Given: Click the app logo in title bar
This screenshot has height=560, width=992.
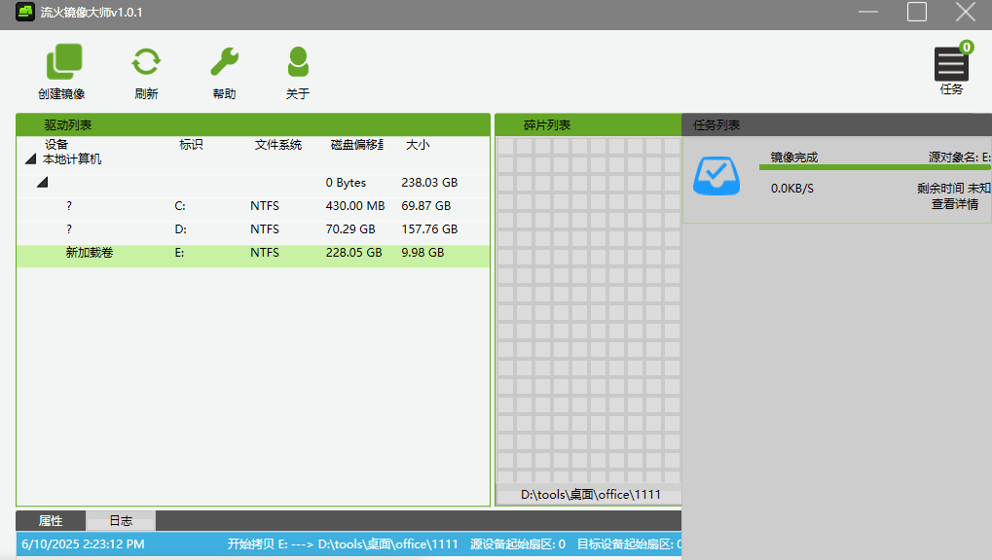Looking at the screenshot, I should point(24,12).
